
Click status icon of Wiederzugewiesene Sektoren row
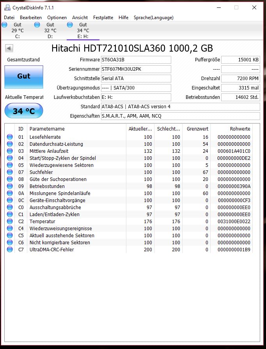pyautogui.click(x=10, y=165)
